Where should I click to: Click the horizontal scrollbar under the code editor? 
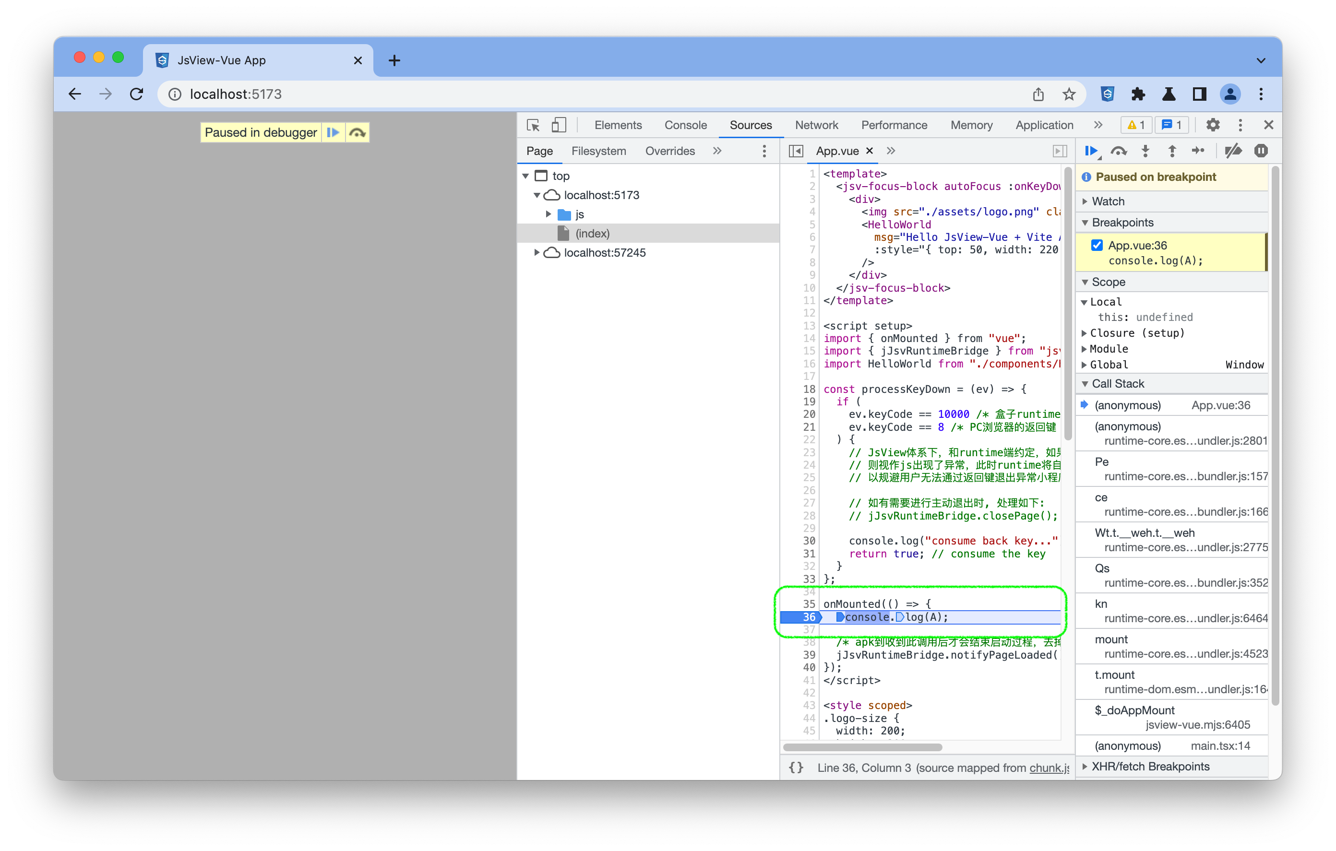[862, 747]
